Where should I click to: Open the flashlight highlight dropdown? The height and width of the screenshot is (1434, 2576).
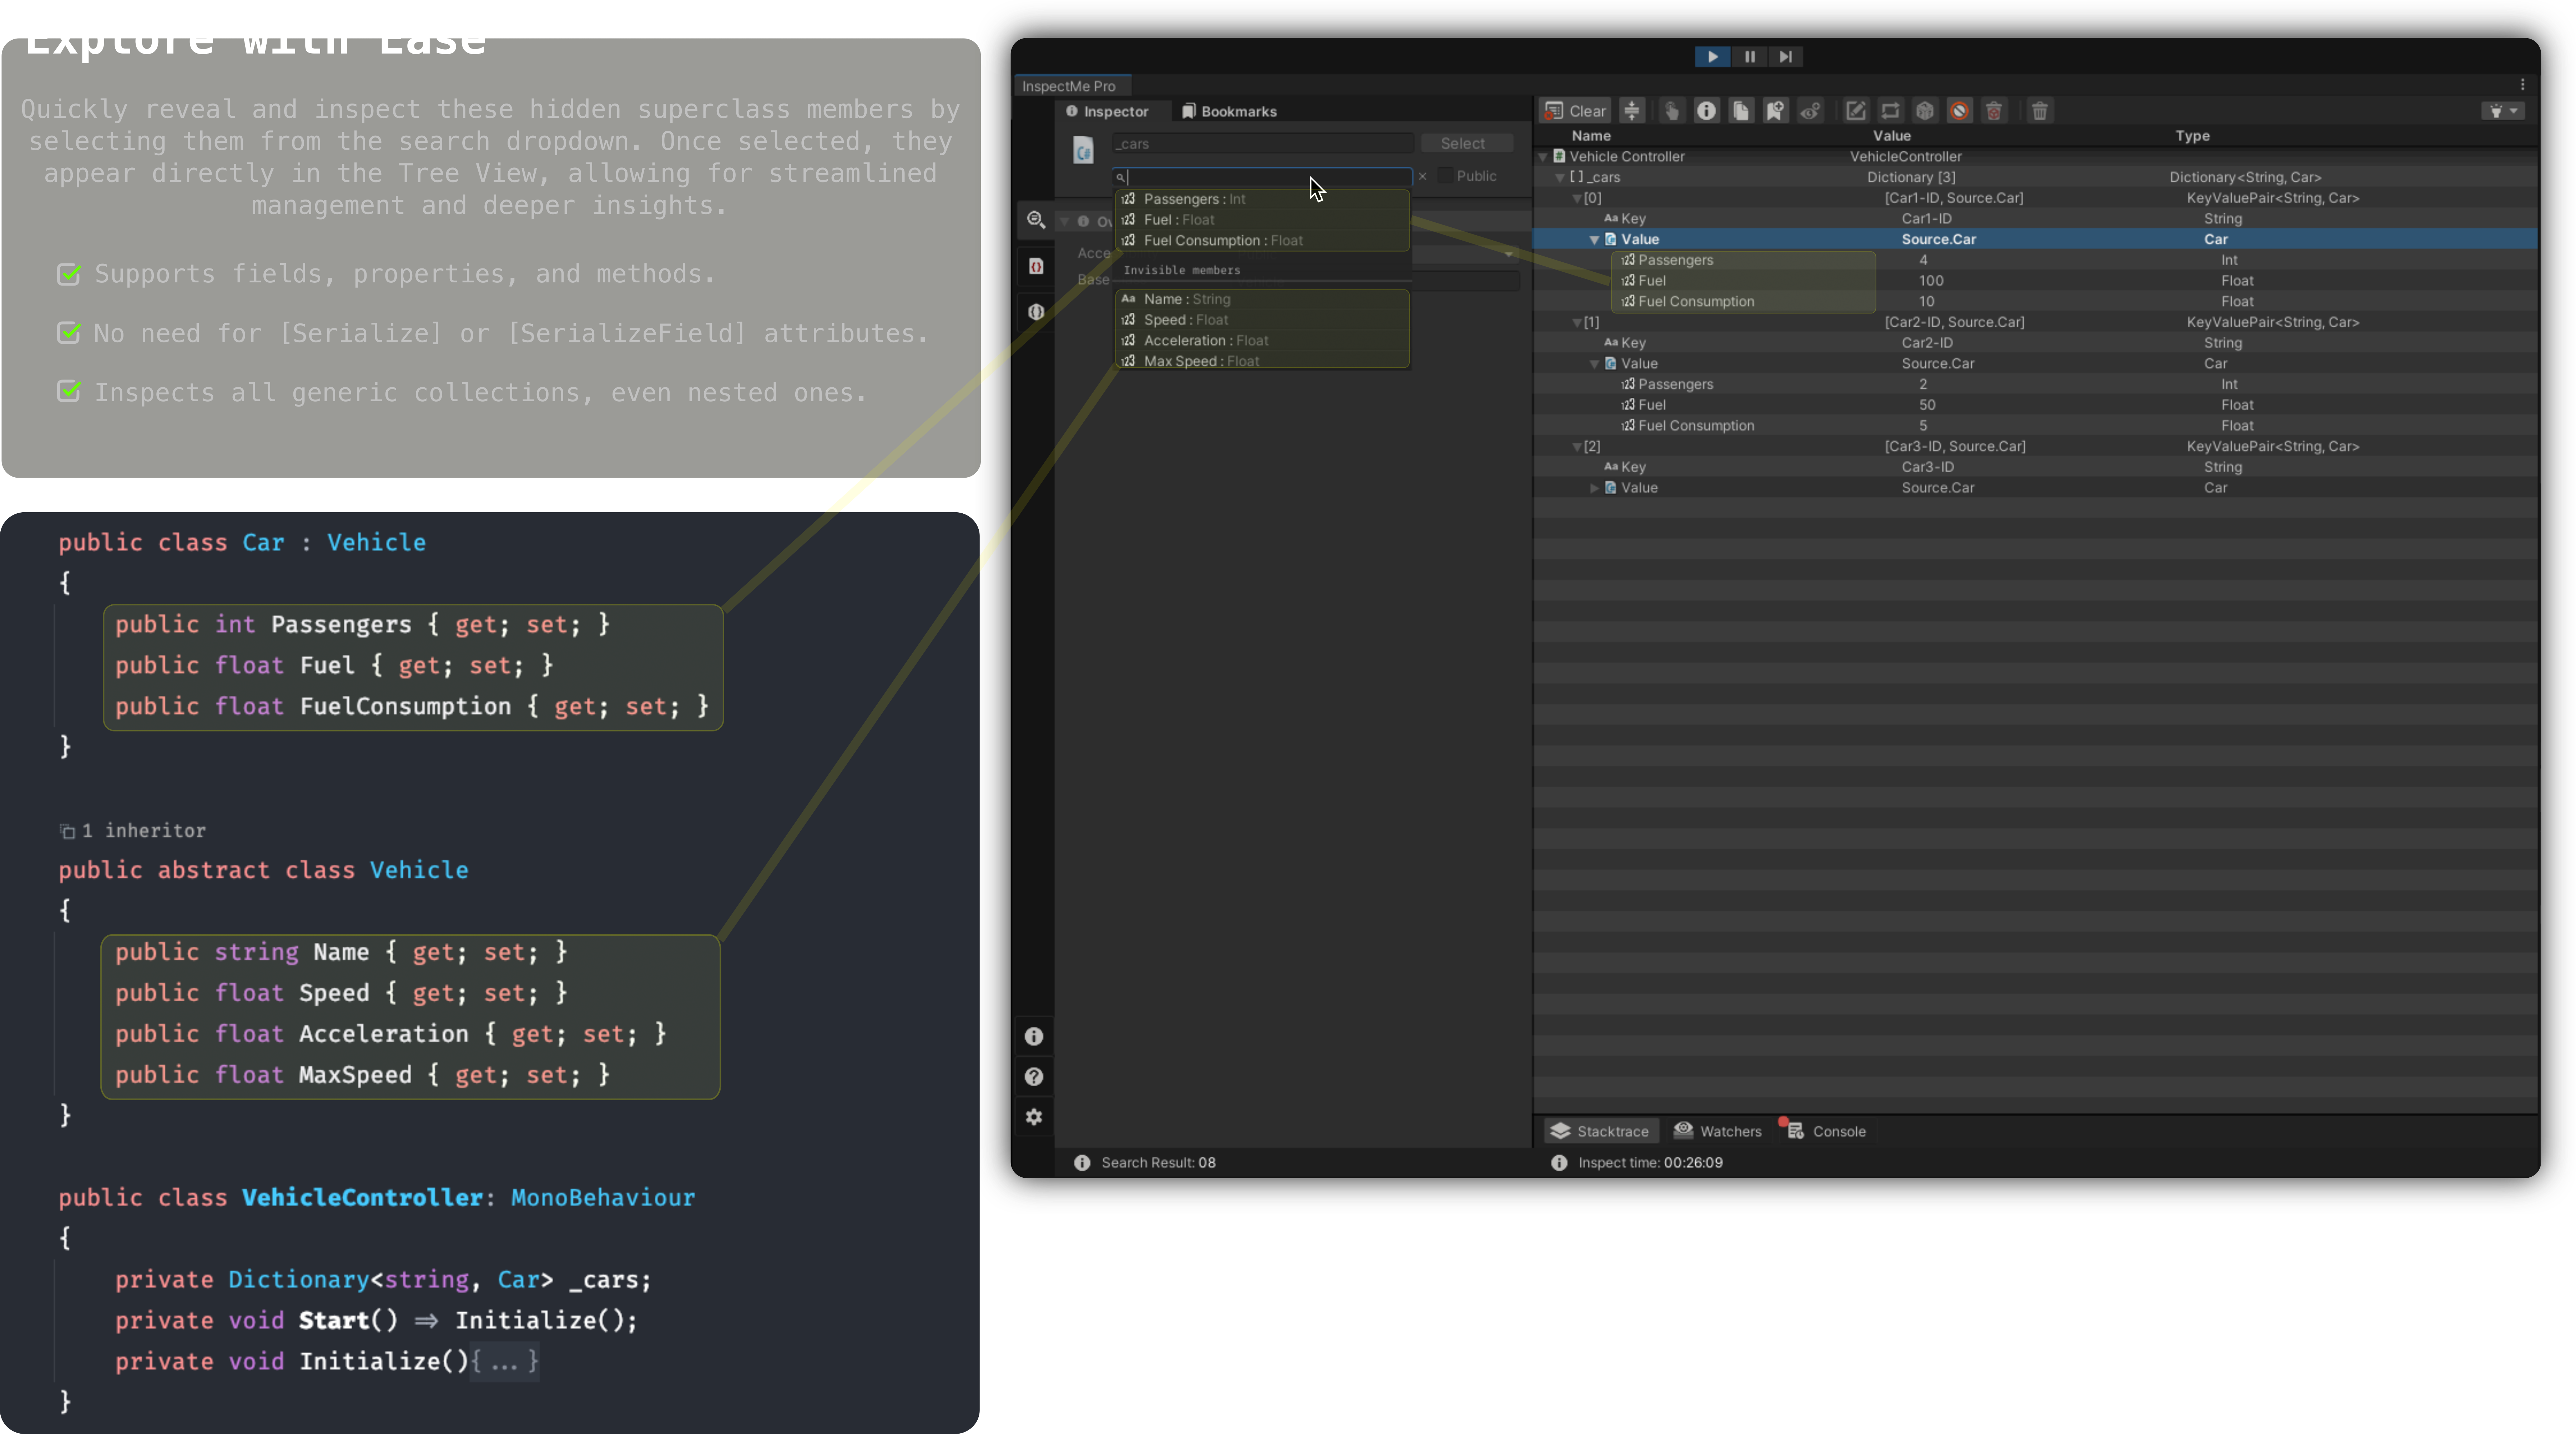2503,111
